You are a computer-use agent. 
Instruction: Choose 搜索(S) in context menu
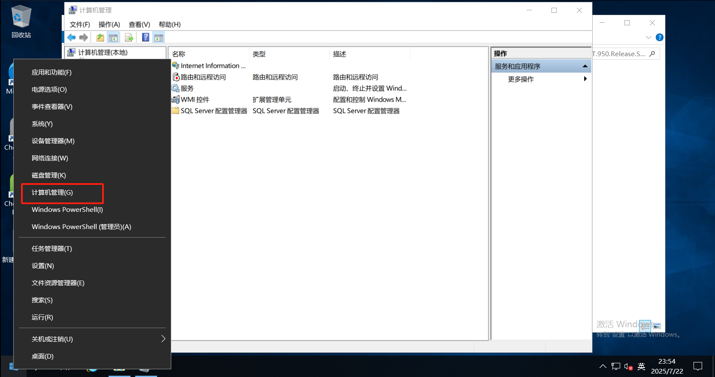pyautogui.click(x=92, y=300)
